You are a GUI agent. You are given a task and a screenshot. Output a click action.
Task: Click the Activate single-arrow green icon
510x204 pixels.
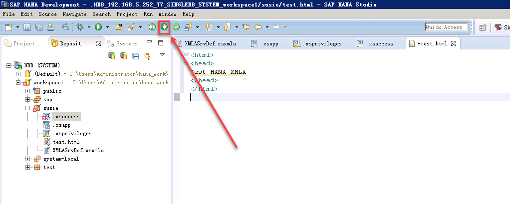point(164,27)
